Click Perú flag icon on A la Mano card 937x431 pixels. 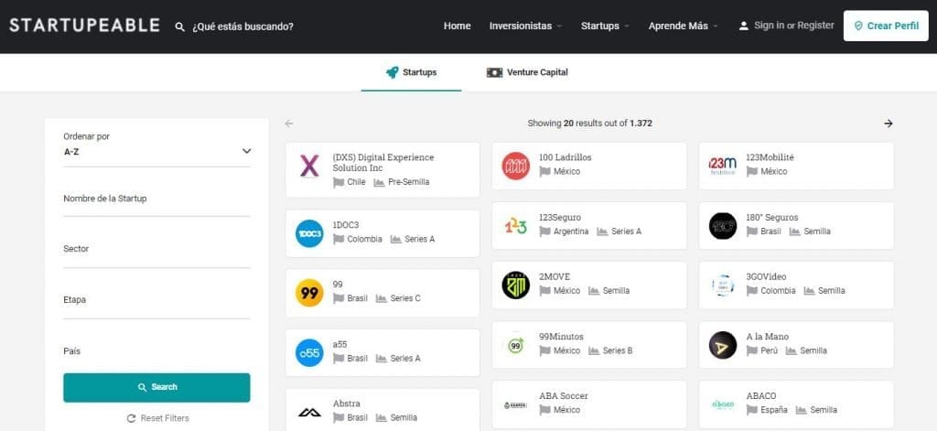[x=752, y=350]
